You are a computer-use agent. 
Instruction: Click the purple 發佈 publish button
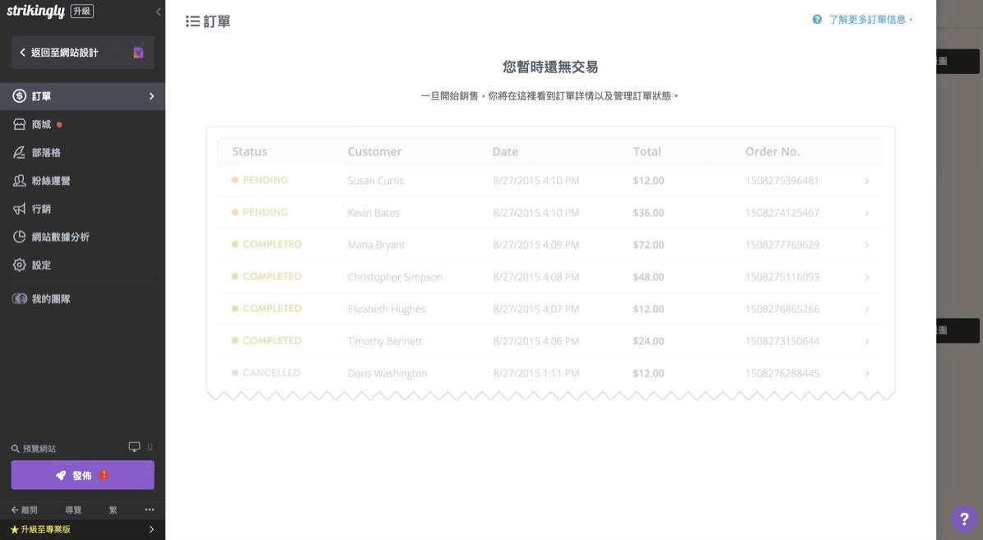(x=82, y=475)
